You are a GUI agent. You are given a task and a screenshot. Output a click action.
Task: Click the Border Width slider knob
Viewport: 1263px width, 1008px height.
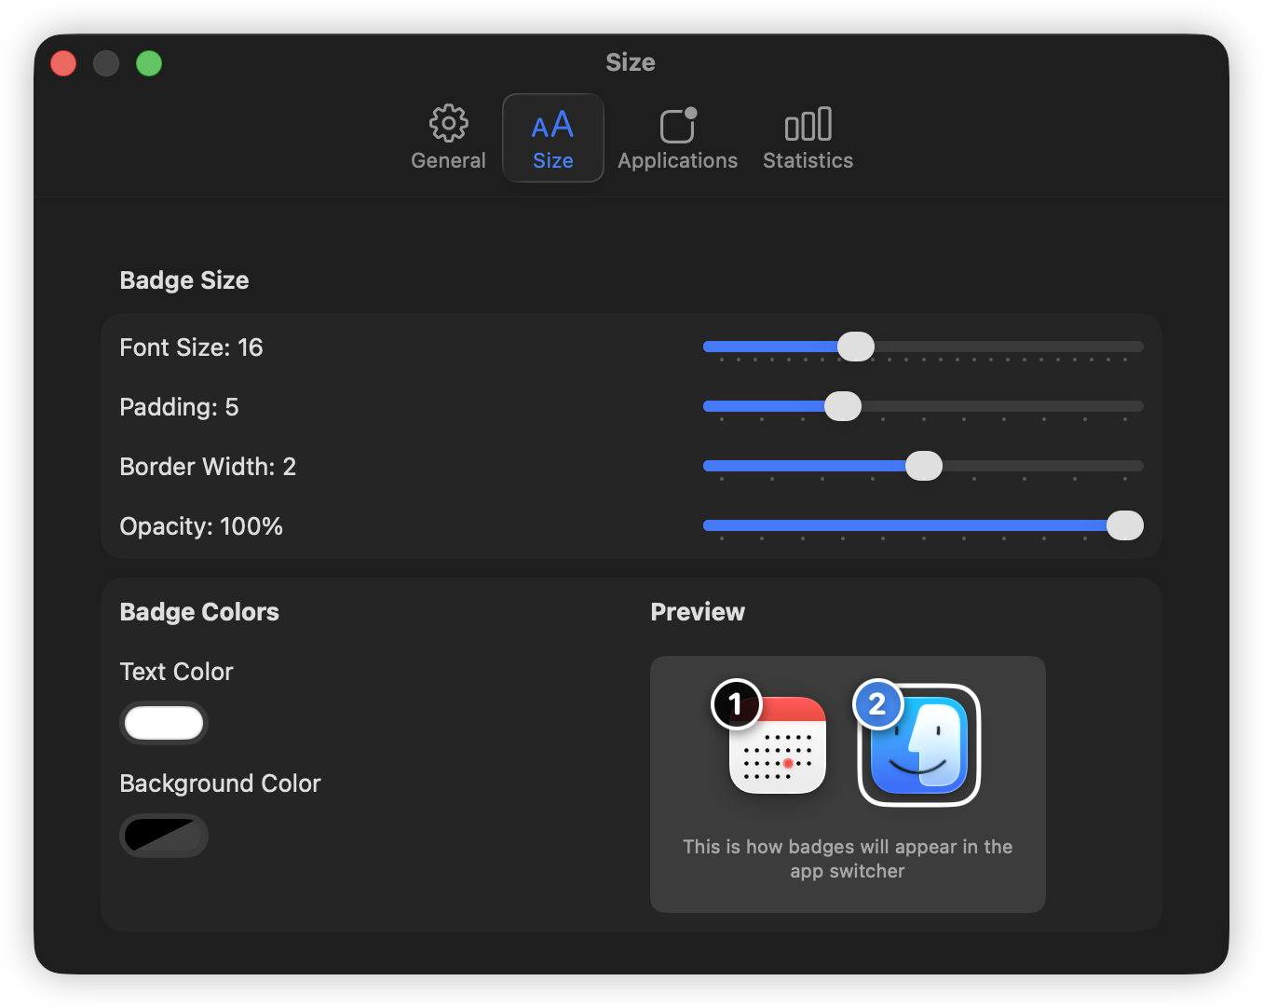click(924, 466)
